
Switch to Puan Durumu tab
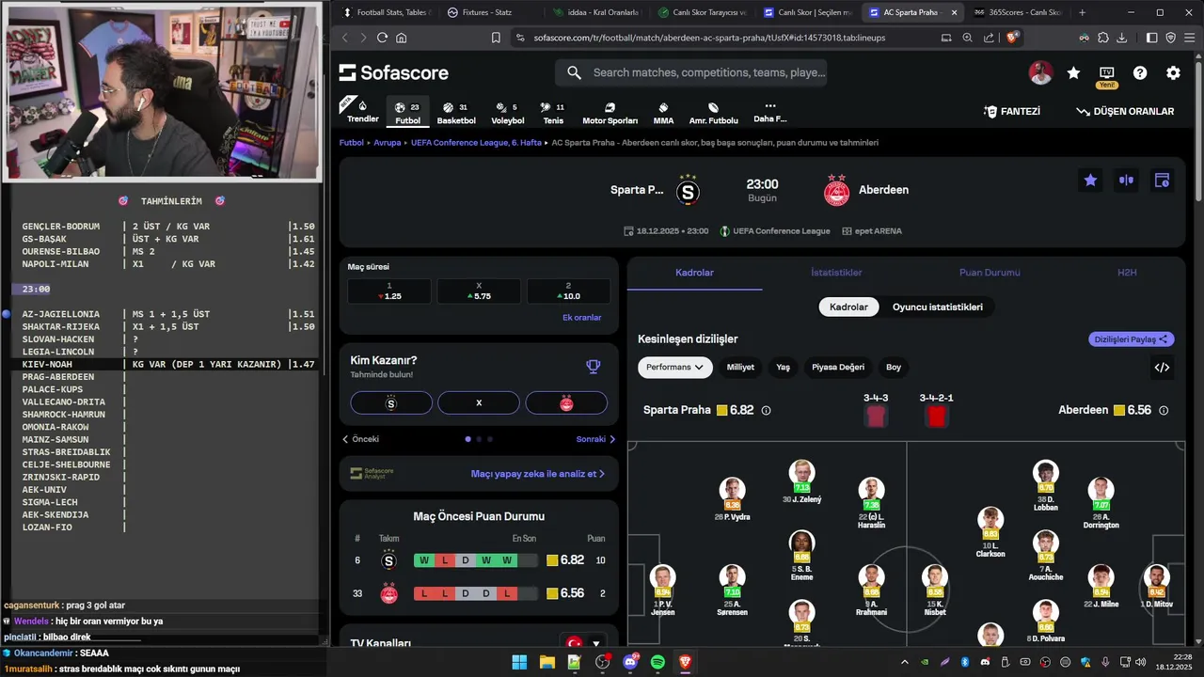(990, 273)
